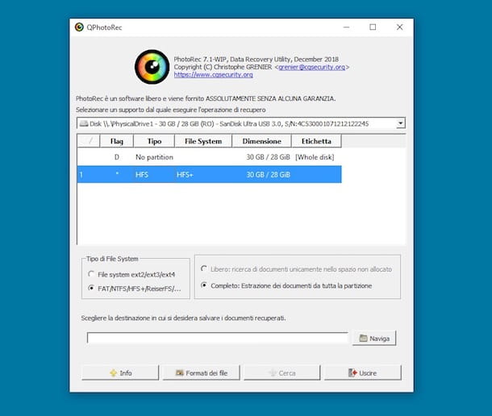
Task: Minimize the QPhotoRec window
Action: point(346,27)
